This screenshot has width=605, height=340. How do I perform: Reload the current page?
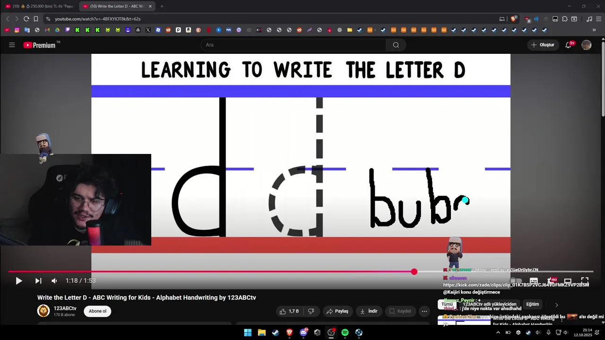pyautogui.click(x=26, y=19)
